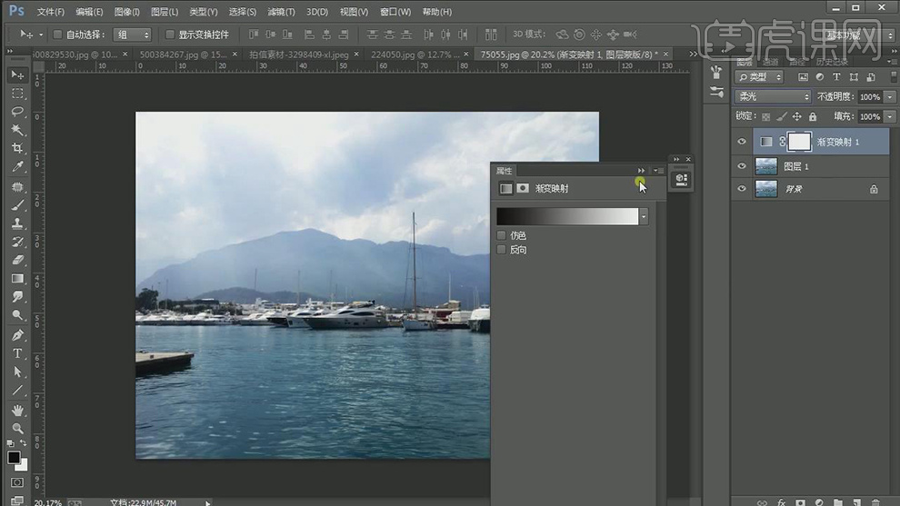Pick the Eyedropper tool
The height and width of the screenshot is (506, 900).
(17, 167)
